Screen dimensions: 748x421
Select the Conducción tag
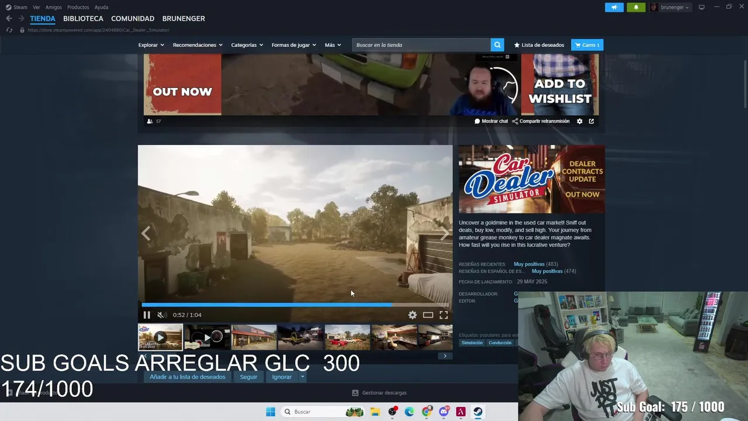tap(500, 343)
